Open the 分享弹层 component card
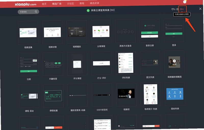Viewport: 204px width, 130px height. tap(101, 31)
